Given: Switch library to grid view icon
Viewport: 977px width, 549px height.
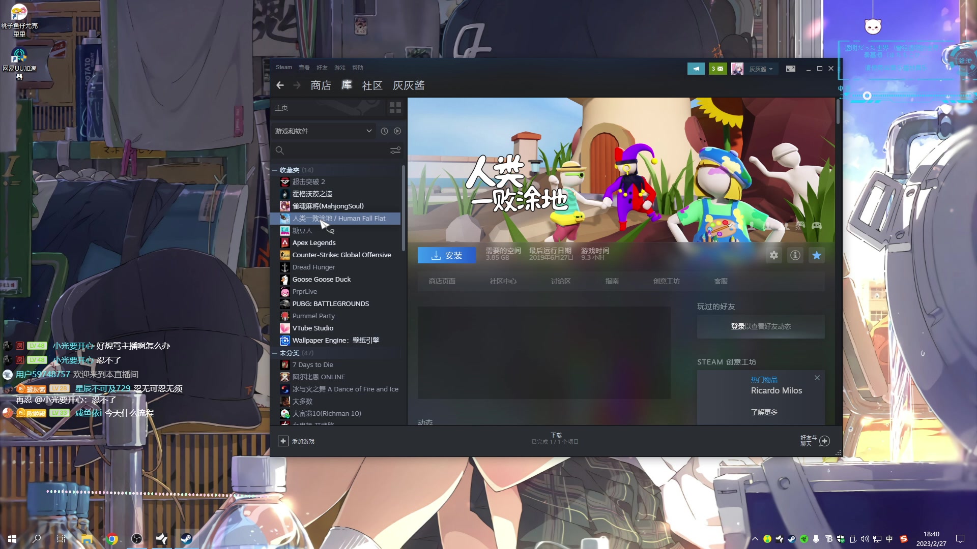Looking at the screenshot, I should 395,108.
